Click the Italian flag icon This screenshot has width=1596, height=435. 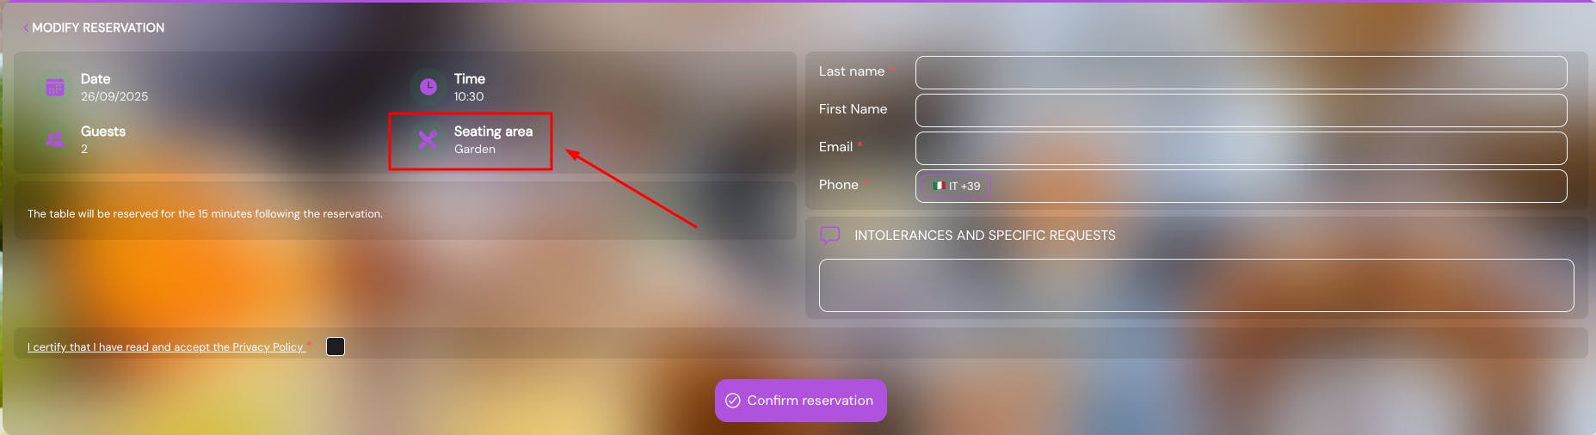click(x=939, y=186)
